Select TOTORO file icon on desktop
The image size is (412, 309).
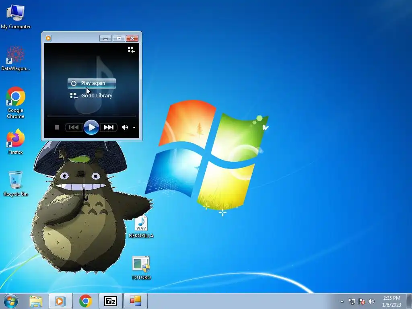141,268
